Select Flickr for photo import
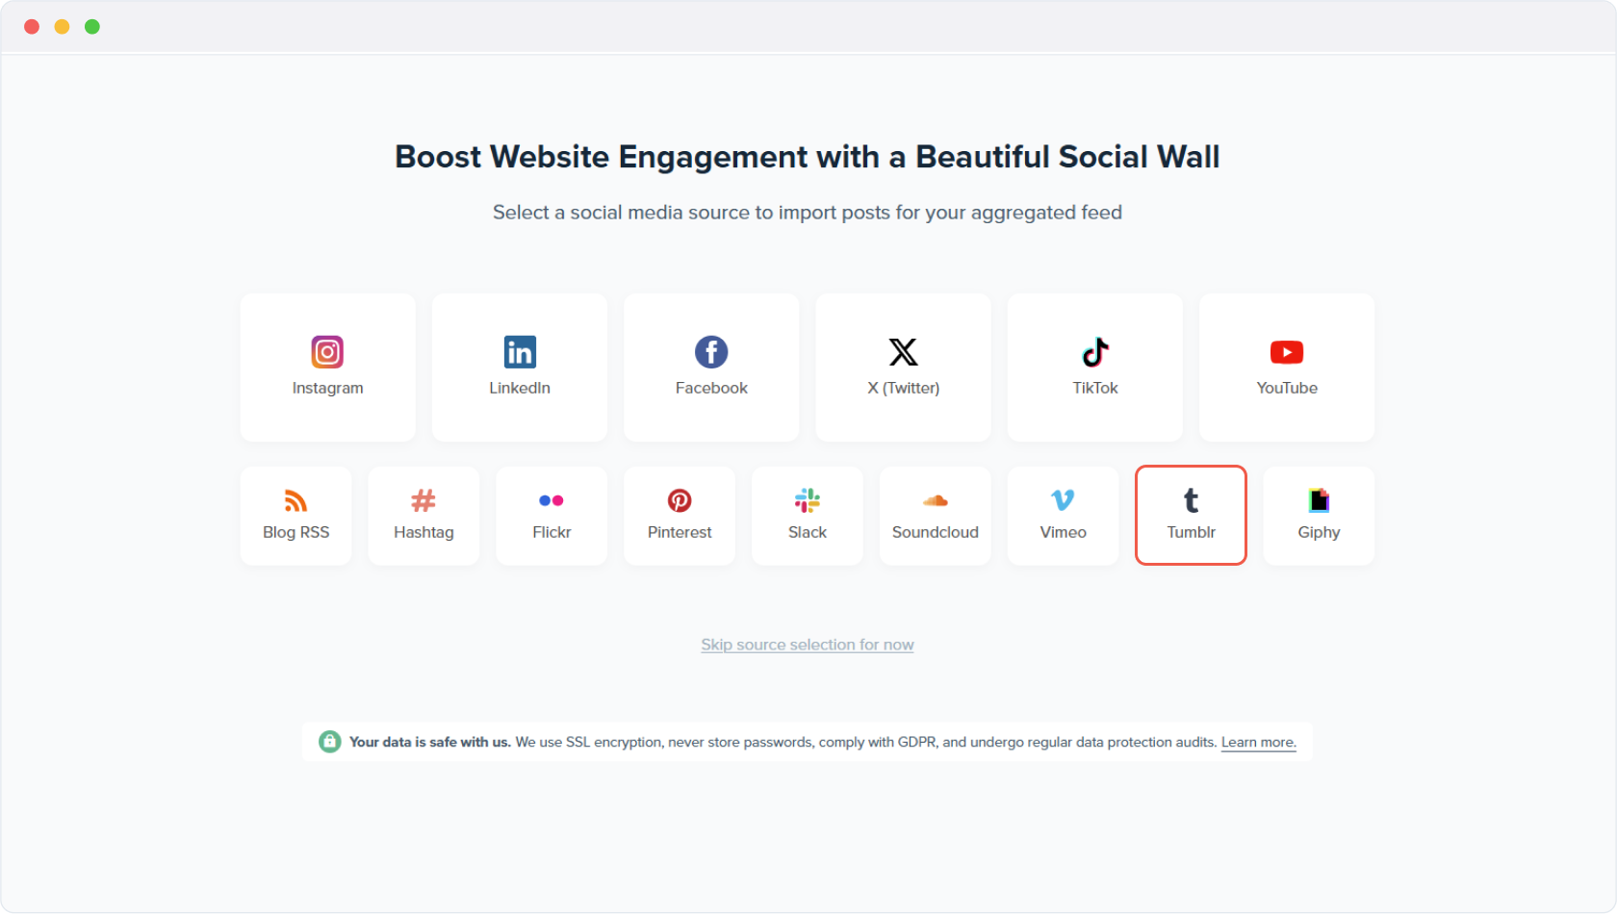1617x914 pixels. click(551, 516)
